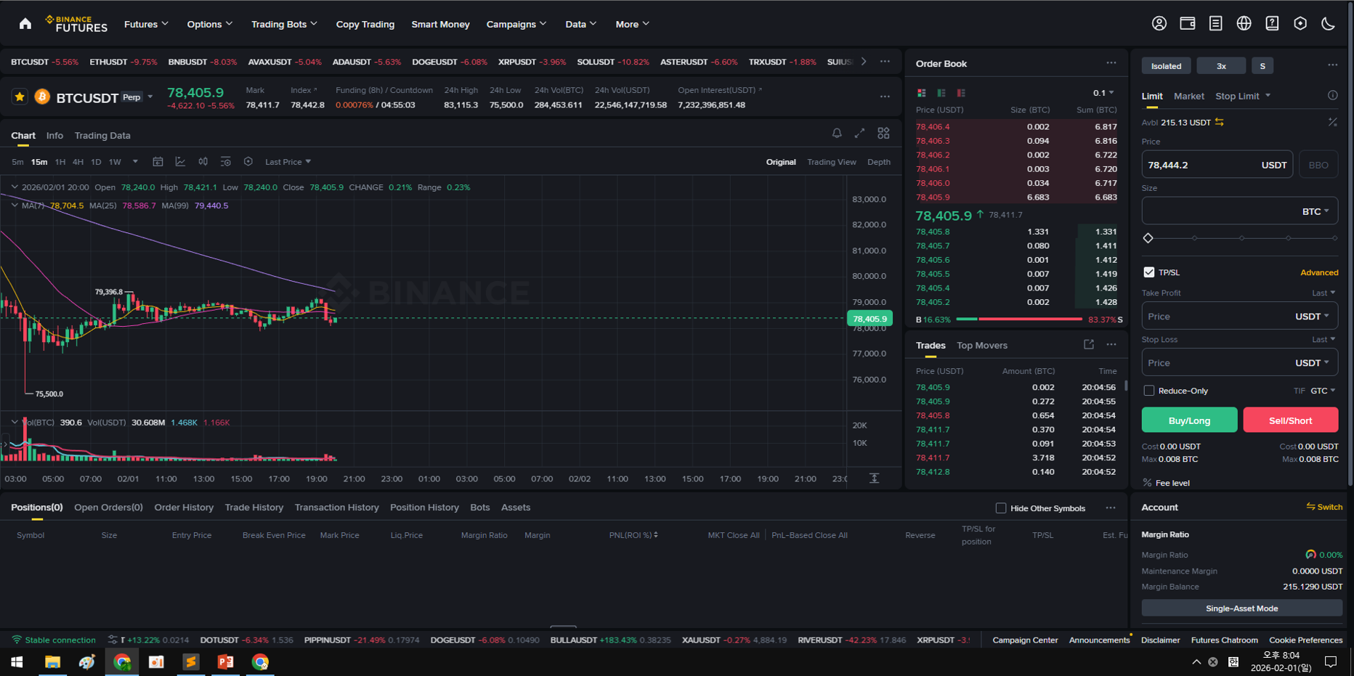This screenshot has width=1354, height=676.
Task: Open the user profile icon
Action: pos(1159,23)
